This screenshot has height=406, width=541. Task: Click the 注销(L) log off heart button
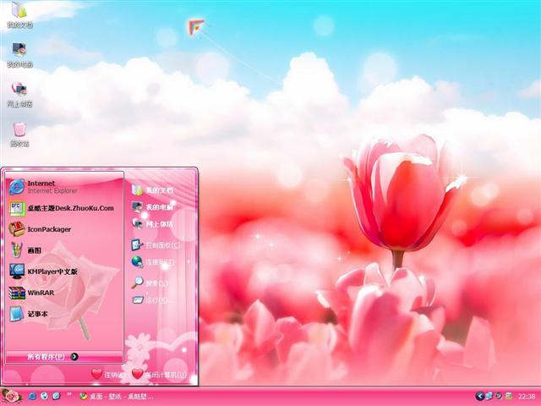point(107,375)
